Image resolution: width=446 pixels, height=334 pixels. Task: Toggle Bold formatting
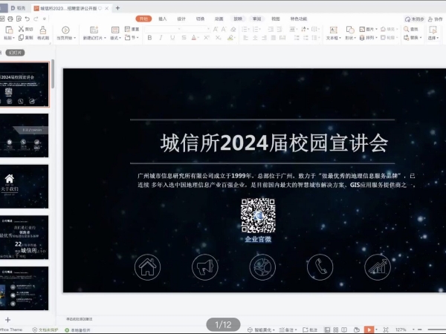point(149,38)
